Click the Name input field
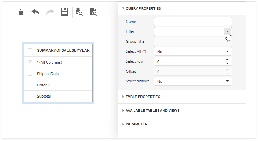The width and height of the screenshot is (258, 141). pos(193,22)
